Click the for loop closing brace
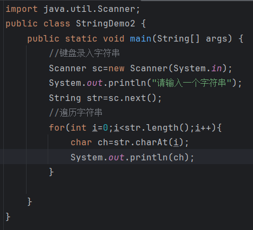This screenshot has height=230, width=253. click(x=51, y=172)
